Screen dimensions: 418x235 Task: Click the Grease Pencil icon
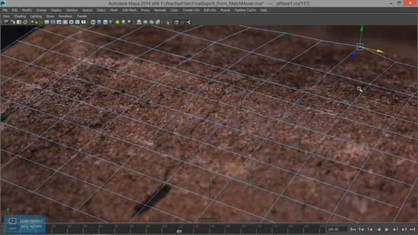(38, 22)
